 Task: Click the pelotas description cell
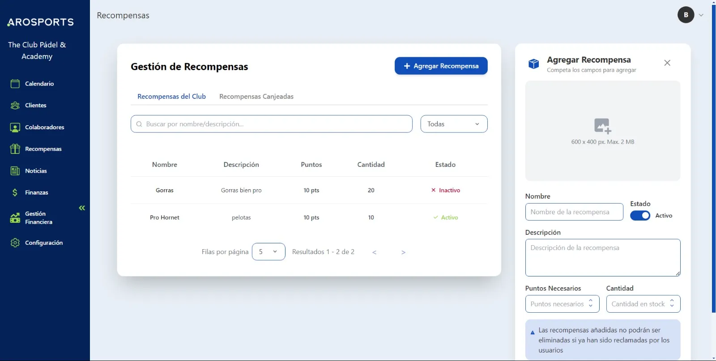coord(241,218)
